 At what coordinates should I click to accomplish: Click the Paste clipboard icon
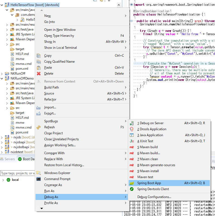click(39, 68)
